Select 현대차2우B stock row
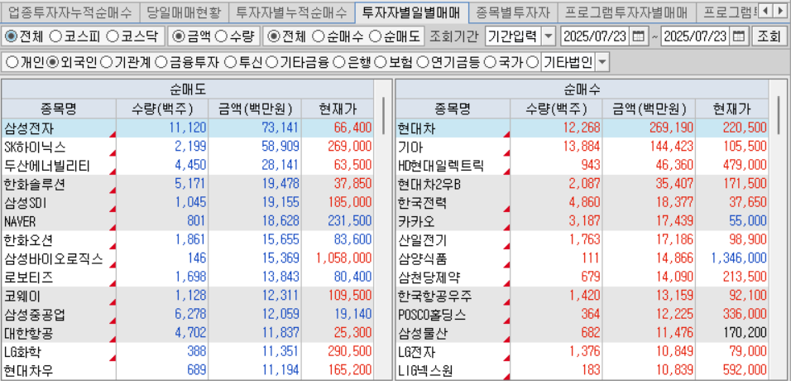 [582, 185]
